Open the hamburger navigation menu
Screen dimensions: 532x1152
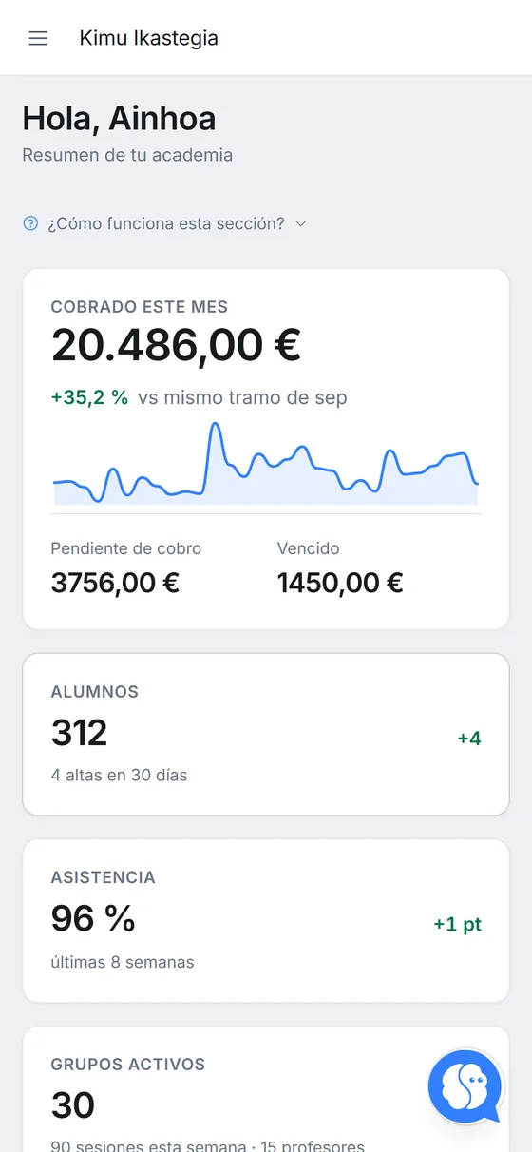(x=38, y=38)
